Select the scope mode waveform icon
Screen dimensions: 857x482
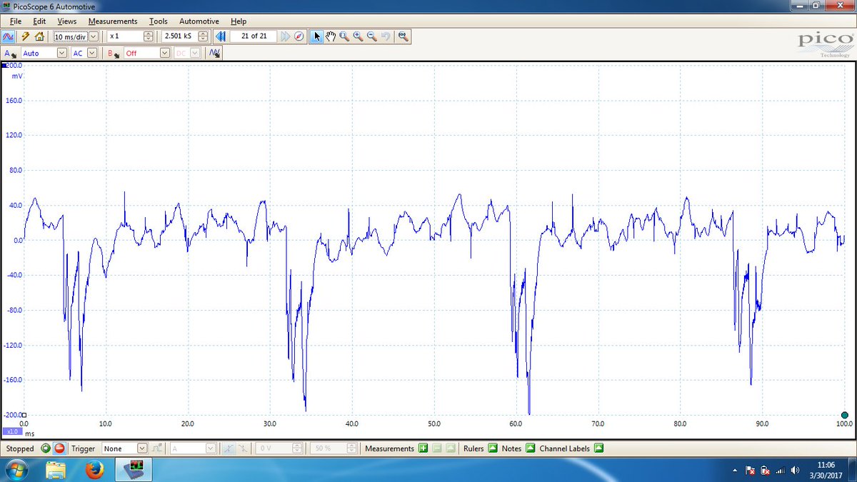(9, 36)
